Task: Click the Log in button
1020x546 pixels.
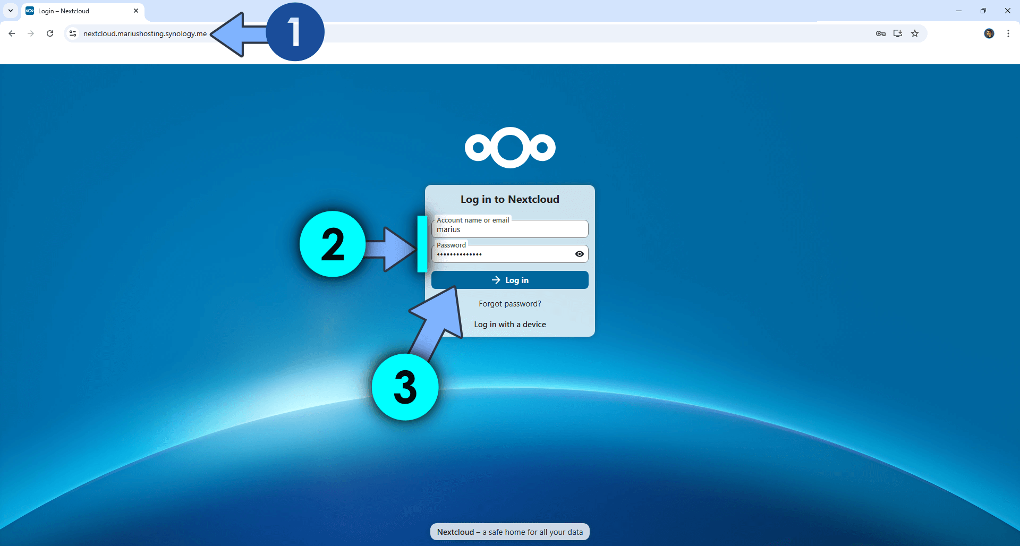Action: (x=510, y=280)
